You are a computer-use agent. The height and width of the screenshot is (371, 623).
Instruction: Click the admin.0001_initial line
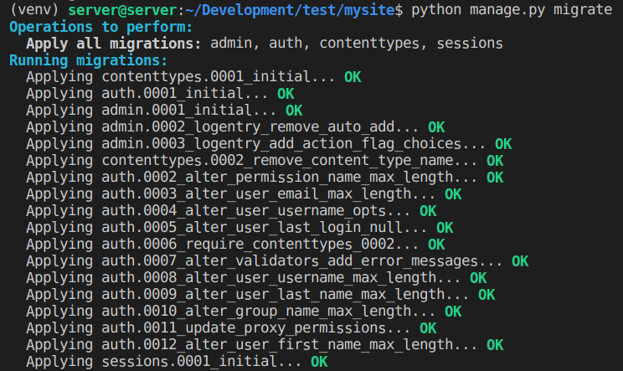164,111
